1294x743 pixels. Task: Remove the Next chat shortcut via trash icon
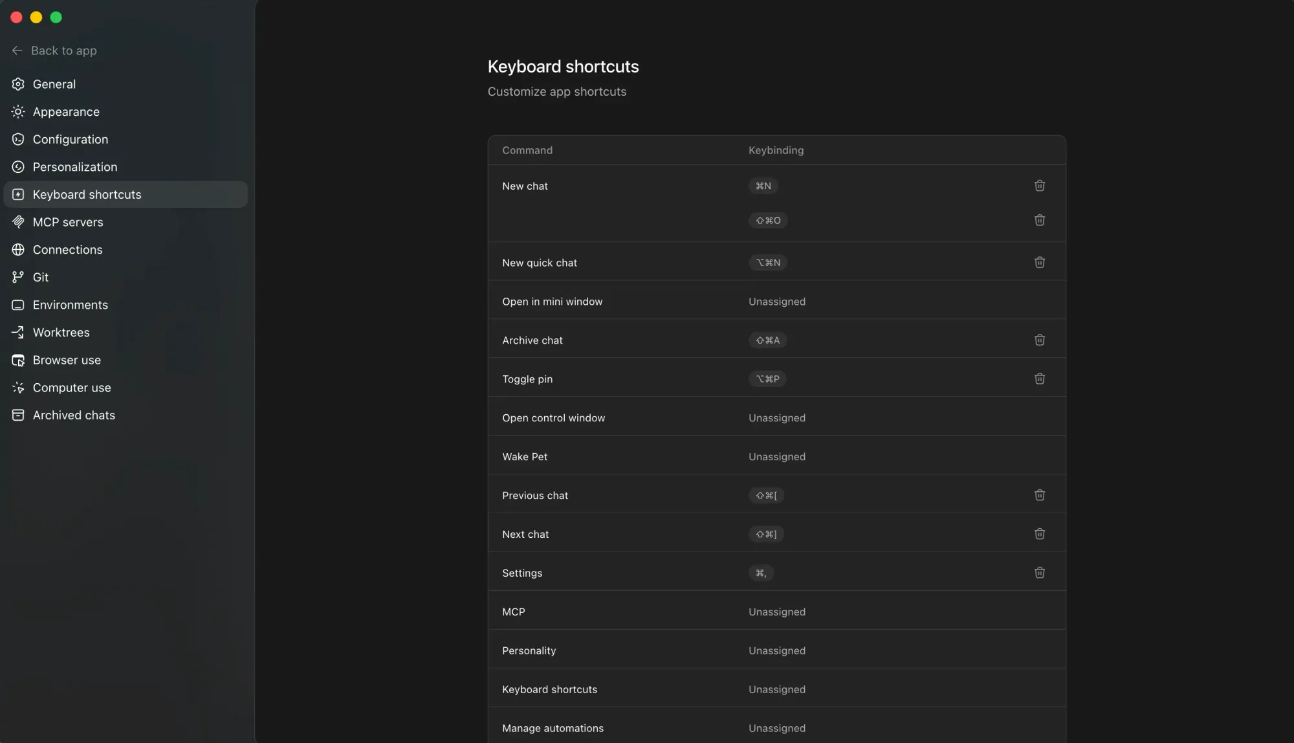point(1040,534)
